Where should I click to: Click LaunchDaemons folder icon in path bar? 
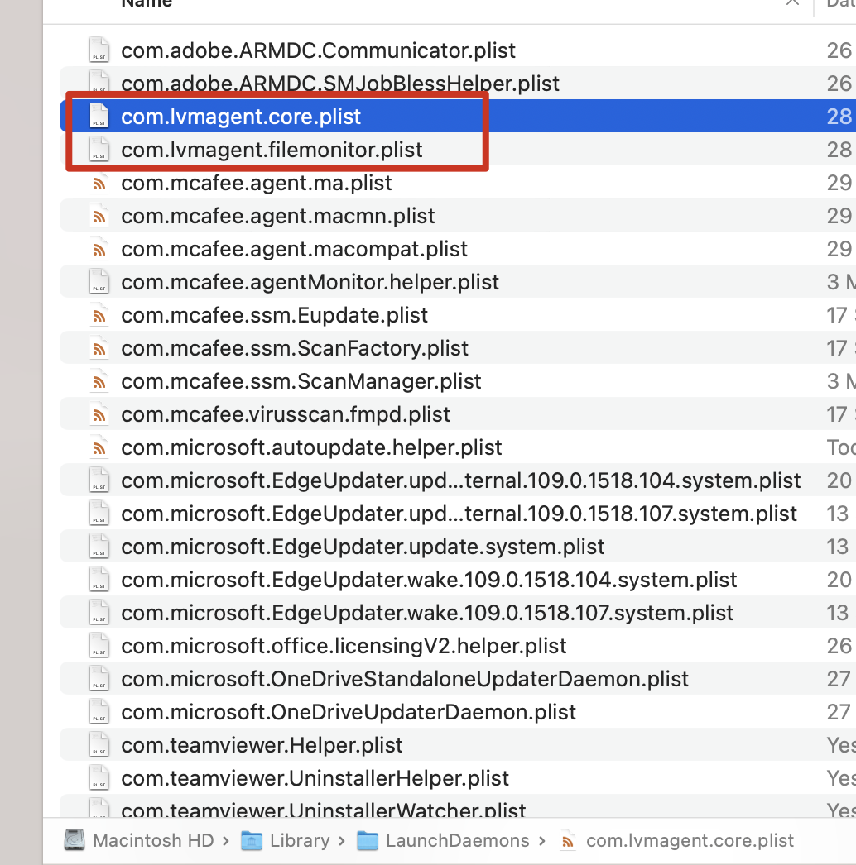pos(368,841)
